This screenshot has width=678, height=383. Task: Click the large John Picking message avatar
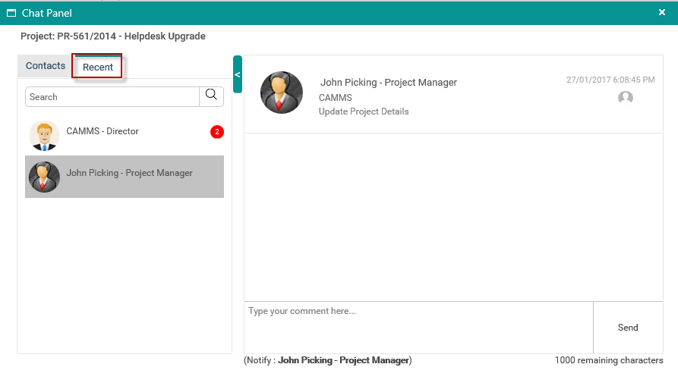click(x=282, y=93)
